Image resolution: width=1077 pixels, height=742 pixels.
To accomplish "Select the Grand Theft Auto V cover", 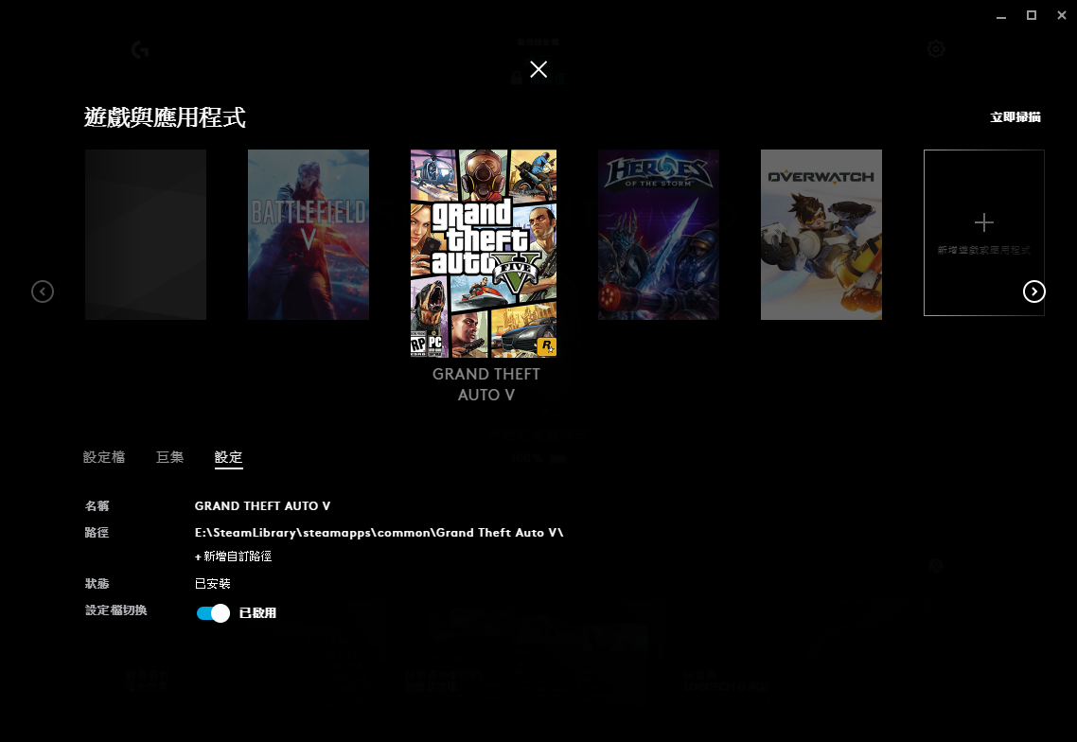I will coord(484,254).
